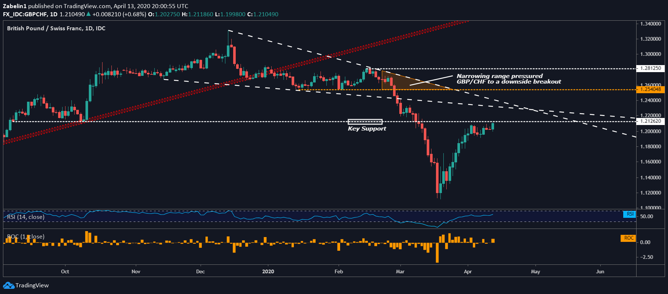This screenshot has height=294, width=668.
Task: Click the 1.240000 price axis value
Action: [x=651, y=100]
